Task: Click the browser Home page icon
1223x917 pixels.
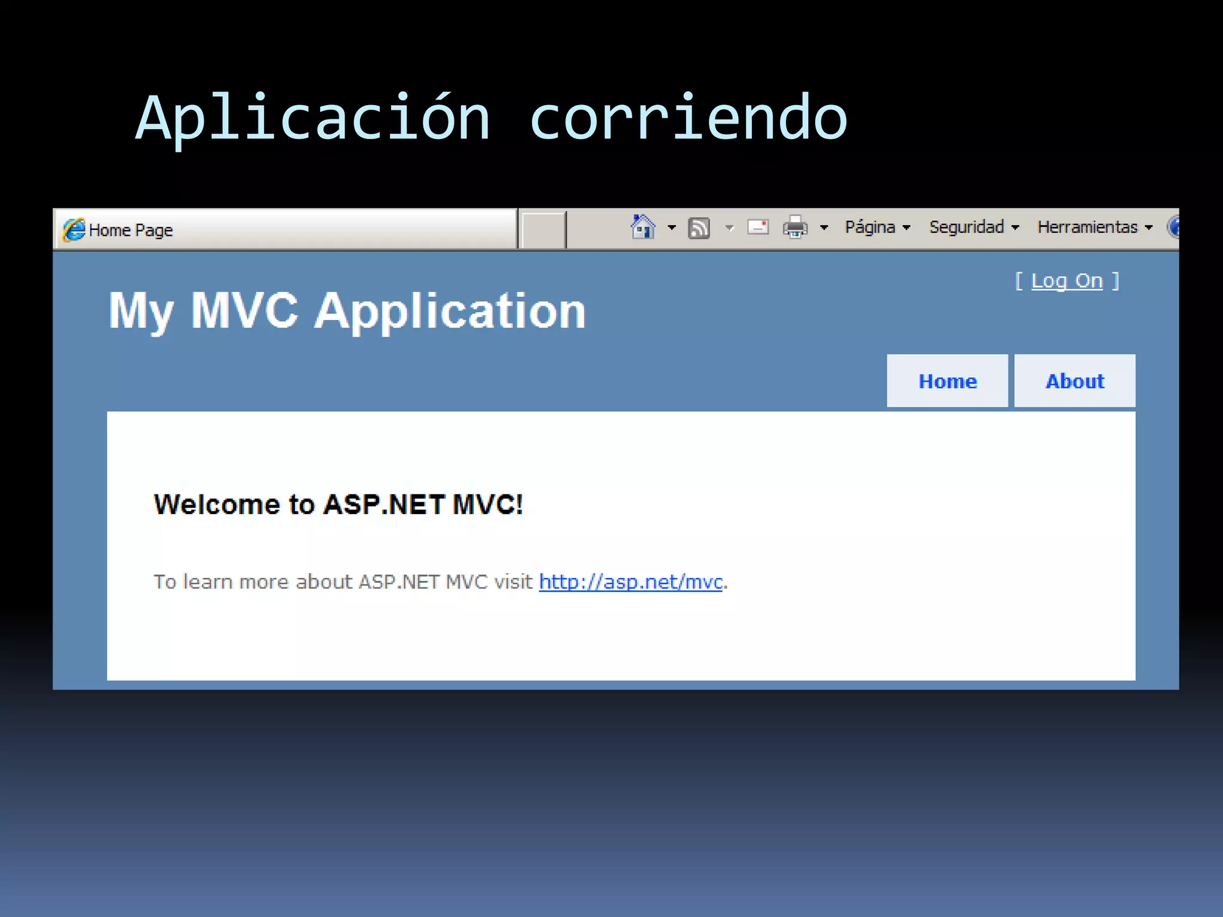Action: click(643, 227)
